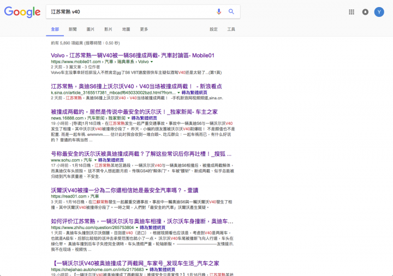Click 轉為繁體網頁 under zhihu result
Viewport: 393px width, 276px height.
(152, 227)
